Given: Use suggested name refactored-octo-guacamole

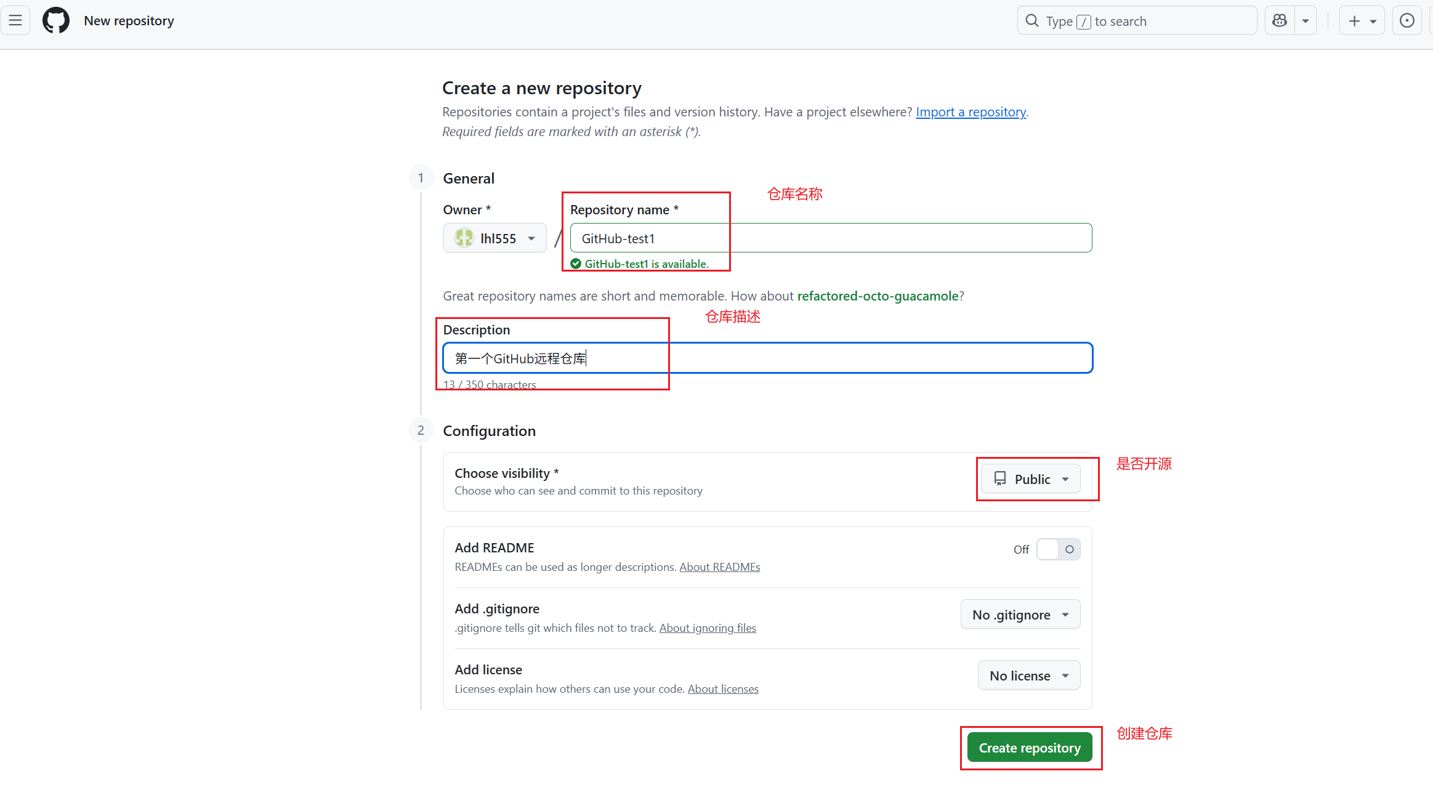Looking at the screenshot, I should point(878,296).
